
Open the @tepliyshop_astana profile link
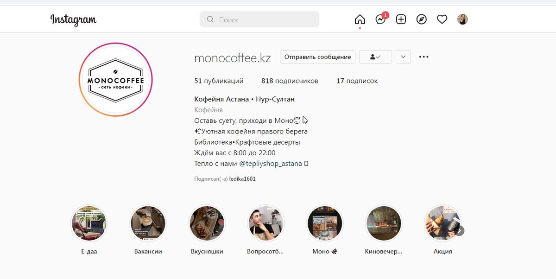tap(271, 164)
